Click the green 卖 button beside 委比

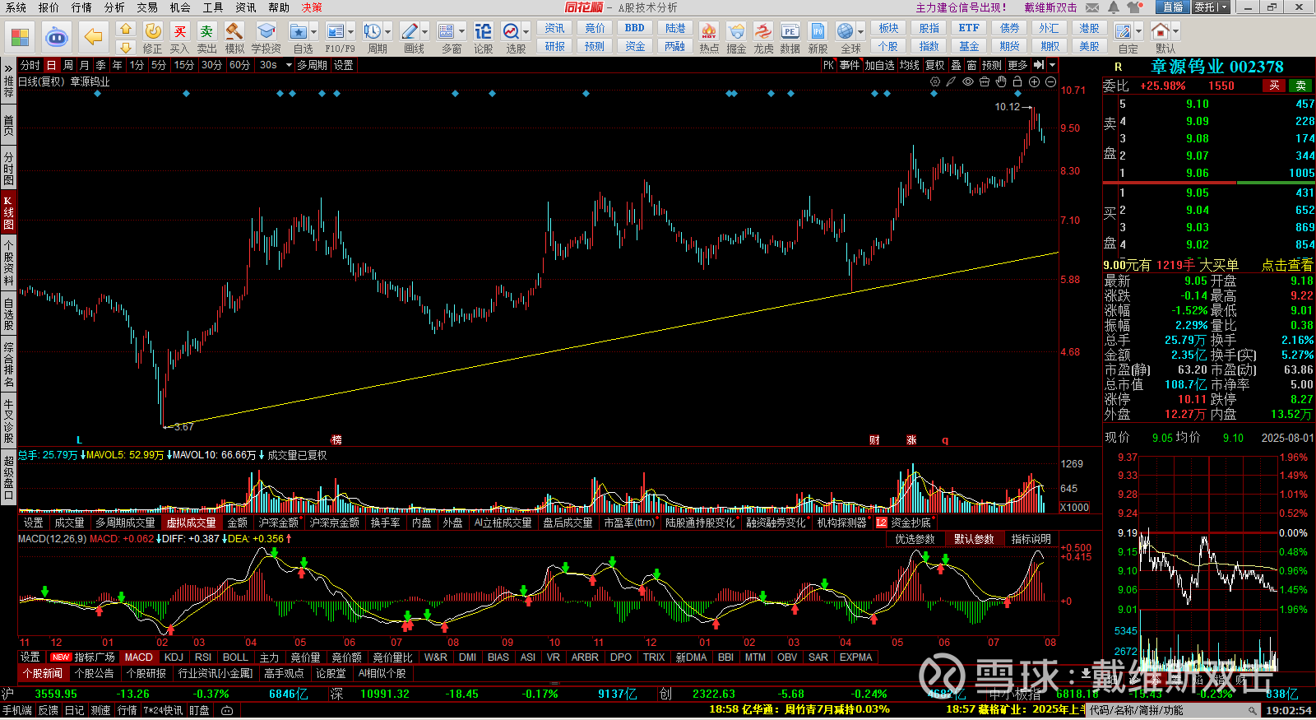click(1301, 86)
